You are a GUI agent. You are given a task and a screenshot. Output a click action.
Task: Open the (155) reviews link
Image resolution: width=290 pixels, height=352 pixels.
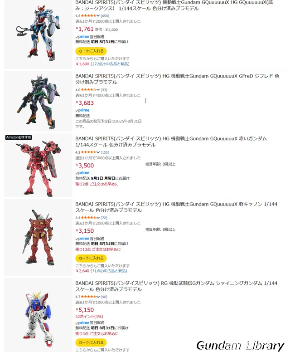tap(105, 152)
